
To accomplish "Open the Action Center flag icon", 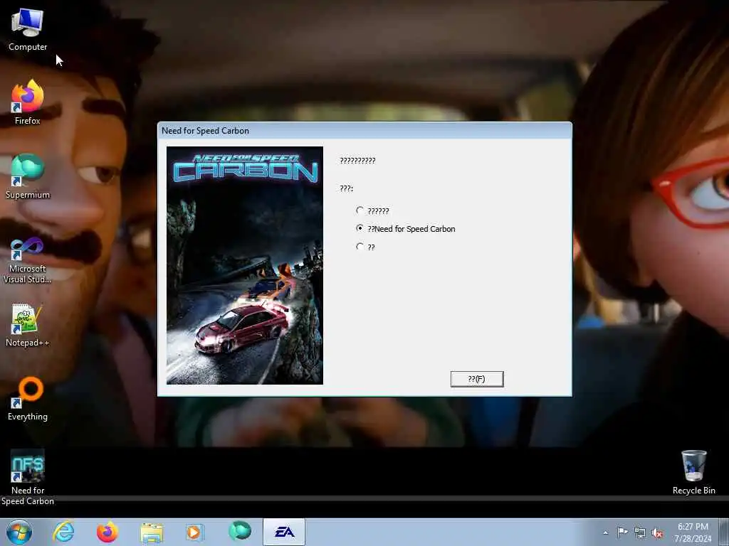I will click(x=622, y=532).
